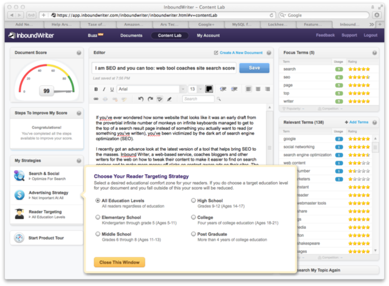Click Relevant Terms list scroll down arrow

point(375,251)
